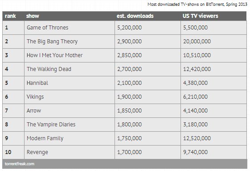Screen dimensions: 250x171
Task: Select The Vampire Diaries cell
Action: [70, 124]
